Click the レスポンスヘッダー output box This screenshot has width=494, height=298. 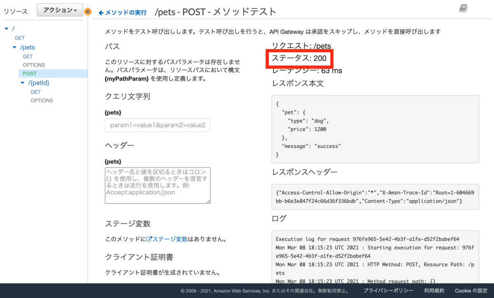[x=375, y=197]
